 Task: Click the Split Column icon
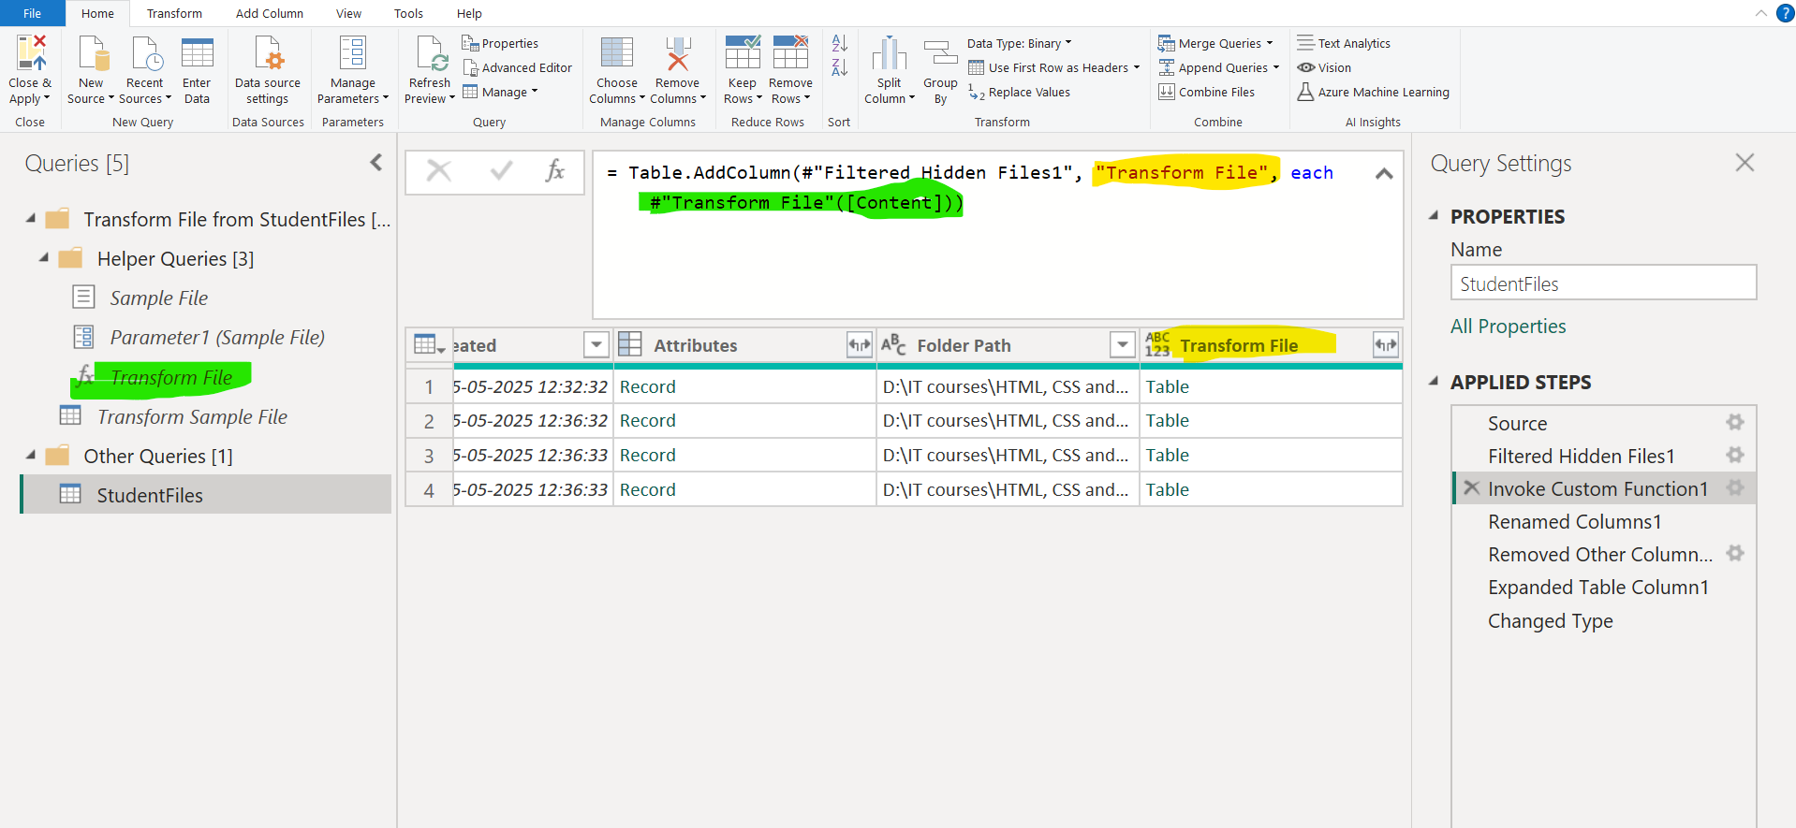coord(889,55)
